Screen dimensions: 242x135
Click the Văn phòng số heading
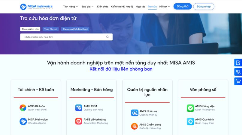(203, 90)
